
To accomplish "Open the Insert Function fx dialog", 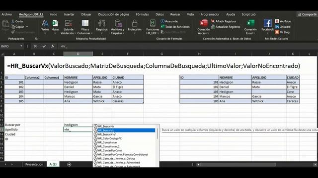I will point(52,46).
